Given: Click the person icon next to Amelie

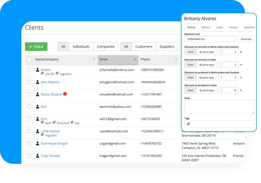Looking at the screenshot, I should click(37, 70).
